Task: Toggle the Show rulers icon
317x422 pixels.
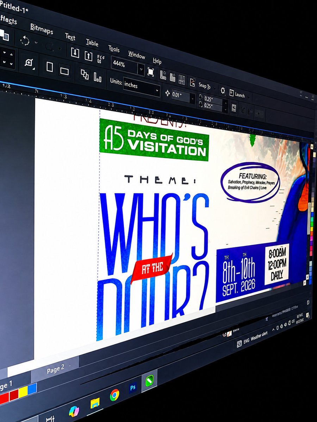Action: point(163,75)
